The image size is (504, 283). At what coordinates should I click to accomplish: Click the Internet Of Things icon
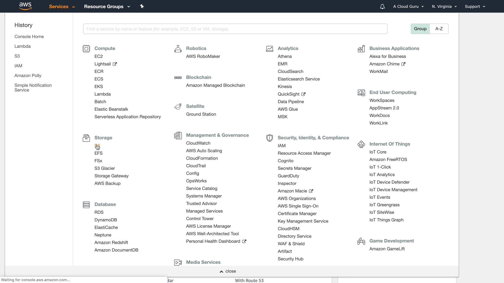[x=361, y=144]
